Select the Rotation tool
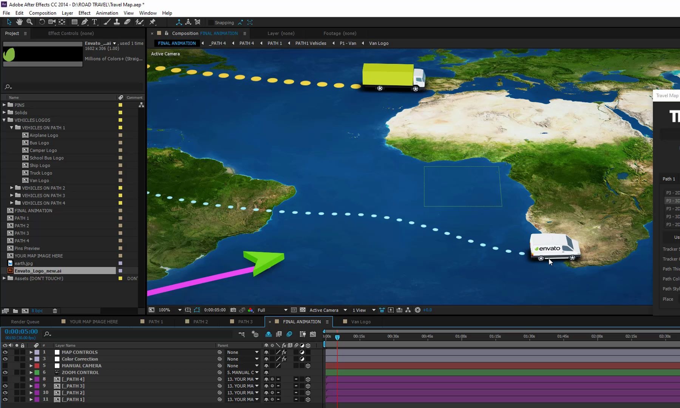The width and height of the screenshot is (680, 408). point(42,22)
